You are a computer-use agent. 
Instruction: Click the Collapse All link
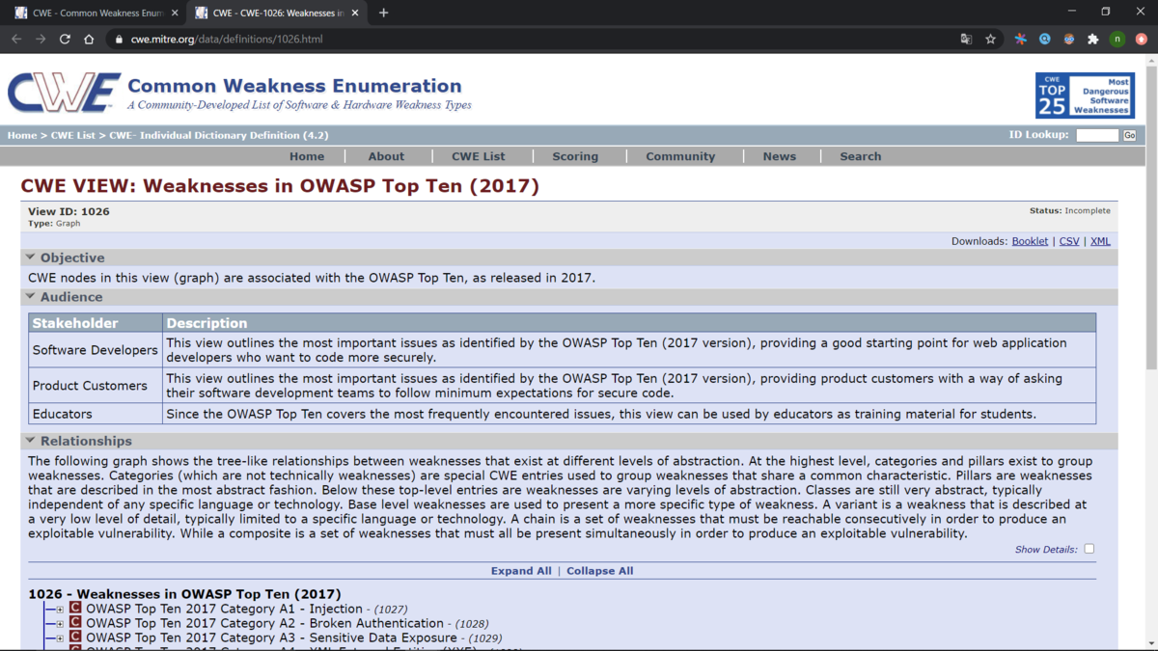[600, 571]
